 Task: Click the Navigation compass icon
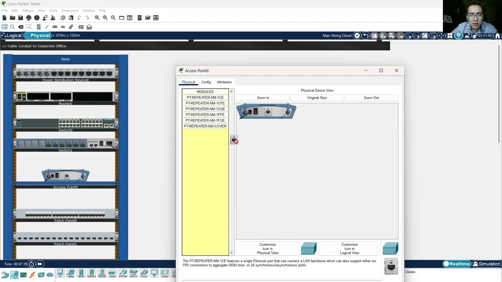[x=357, y=36]
